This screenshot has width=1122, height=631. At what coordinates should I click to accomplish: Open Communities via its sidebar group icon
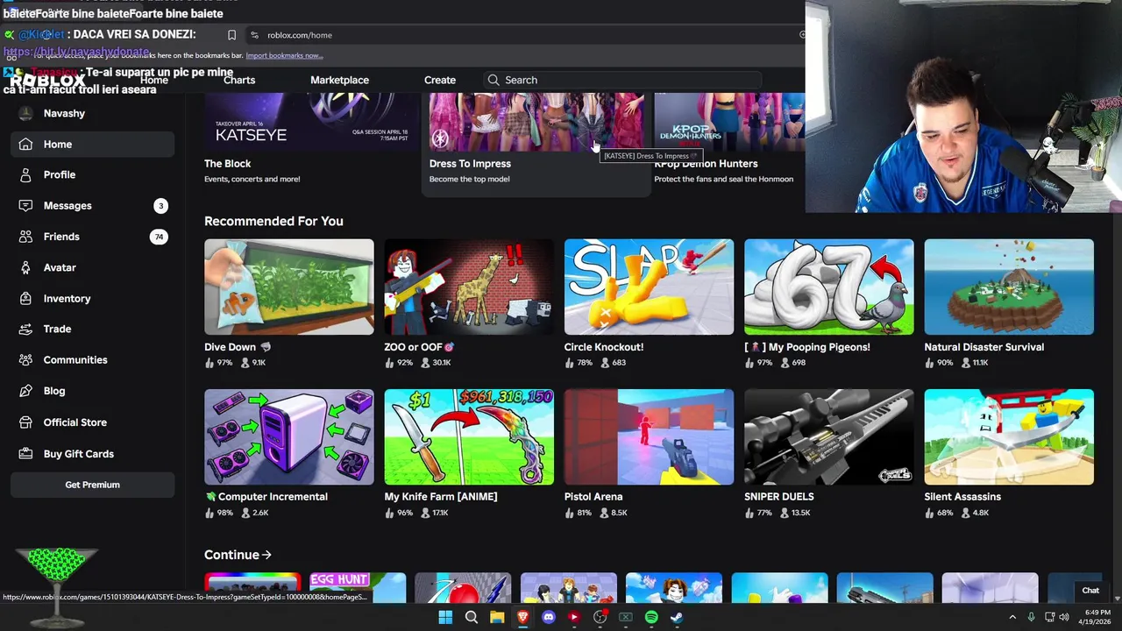(x=26, y=360)
